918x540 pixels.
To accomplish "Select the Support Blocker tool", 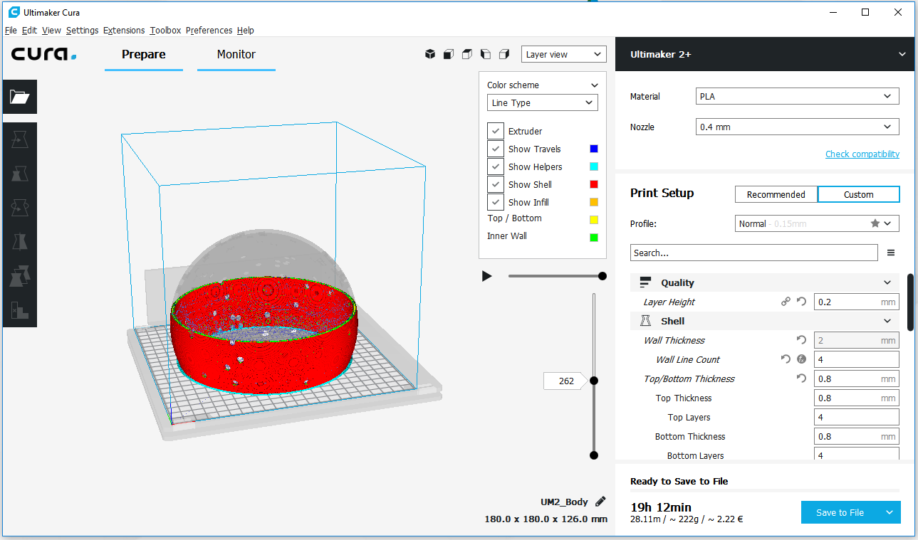I will point(19,309).
